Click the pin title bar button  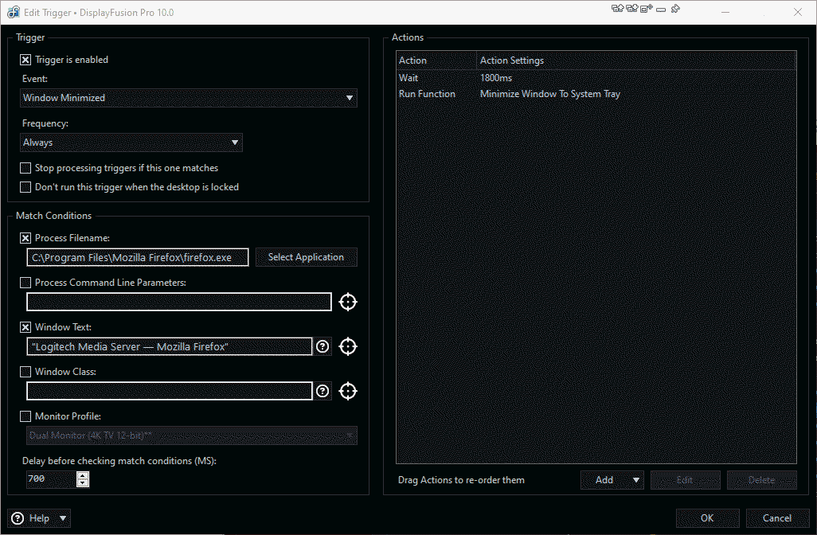(x=675, y=9)
